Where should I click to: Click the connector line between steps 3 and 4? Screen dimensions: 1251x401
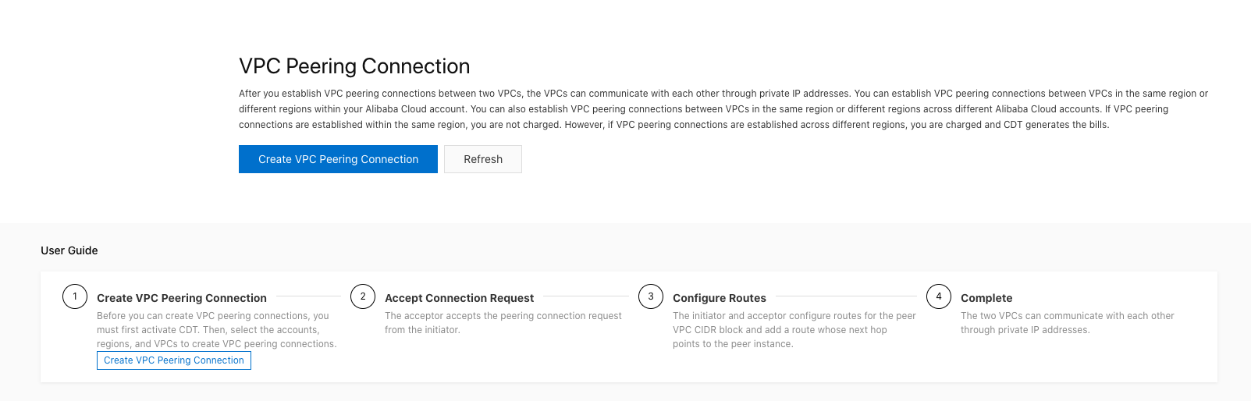tap(846, 296)
